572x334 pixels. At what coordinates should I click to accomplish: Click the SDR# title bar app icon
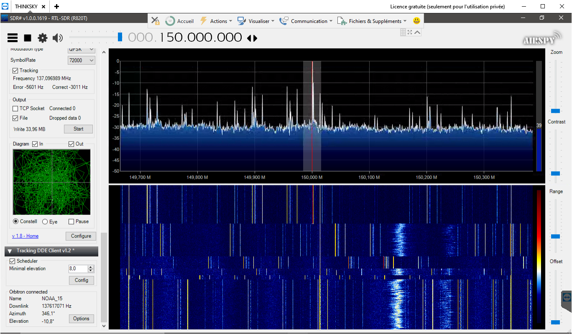coord(5,18)
